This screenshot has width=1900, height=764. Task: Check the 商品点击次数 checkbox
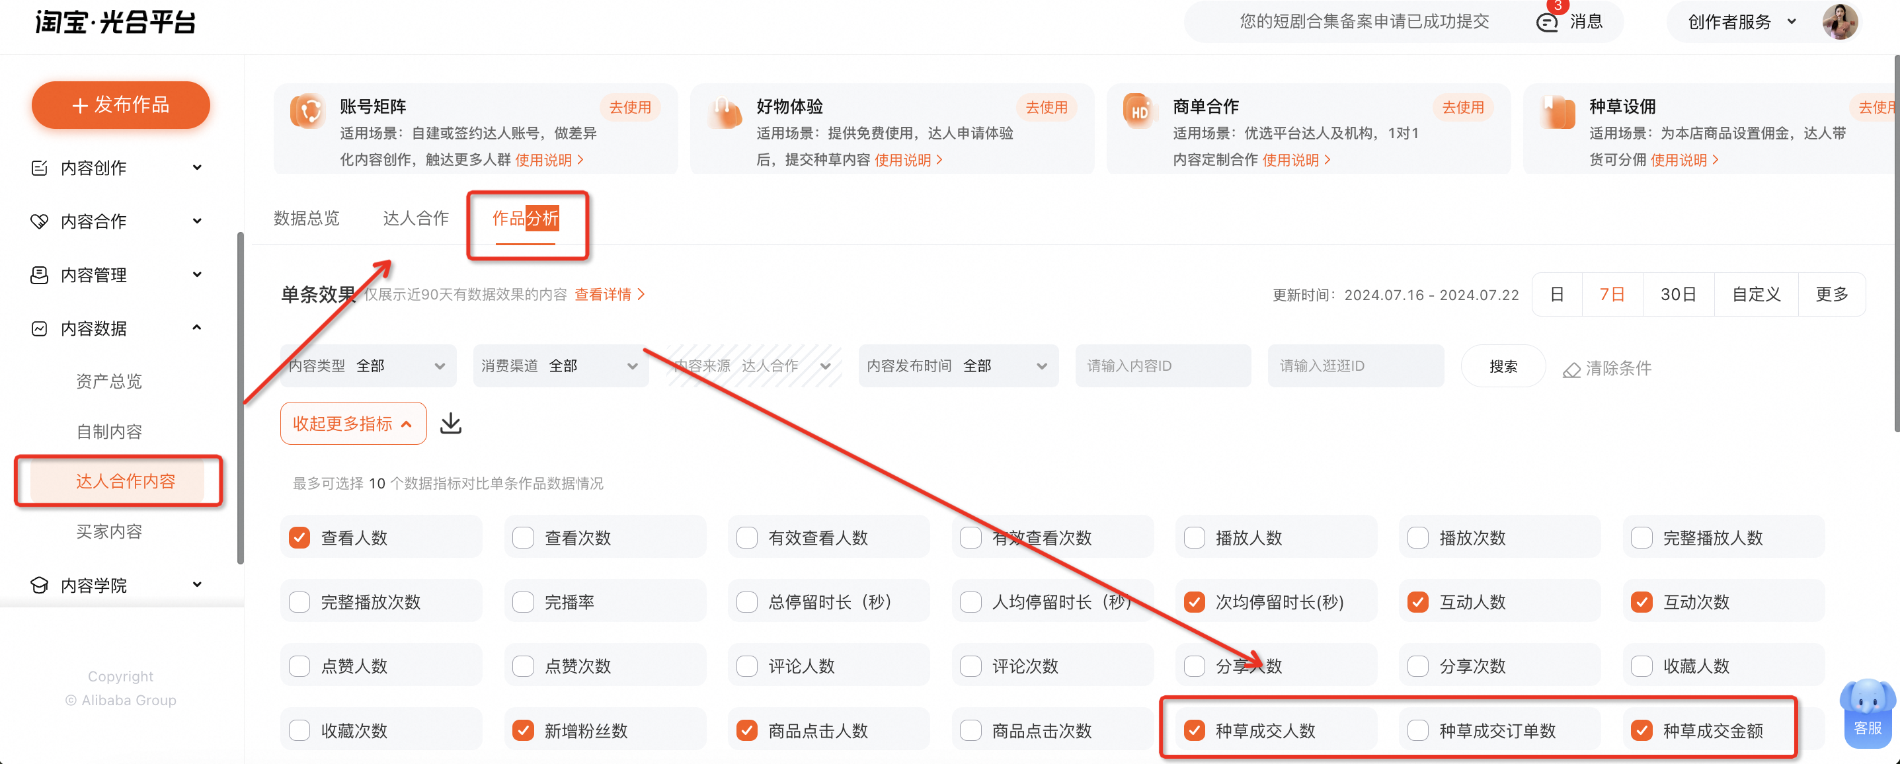tap(970, 731)
